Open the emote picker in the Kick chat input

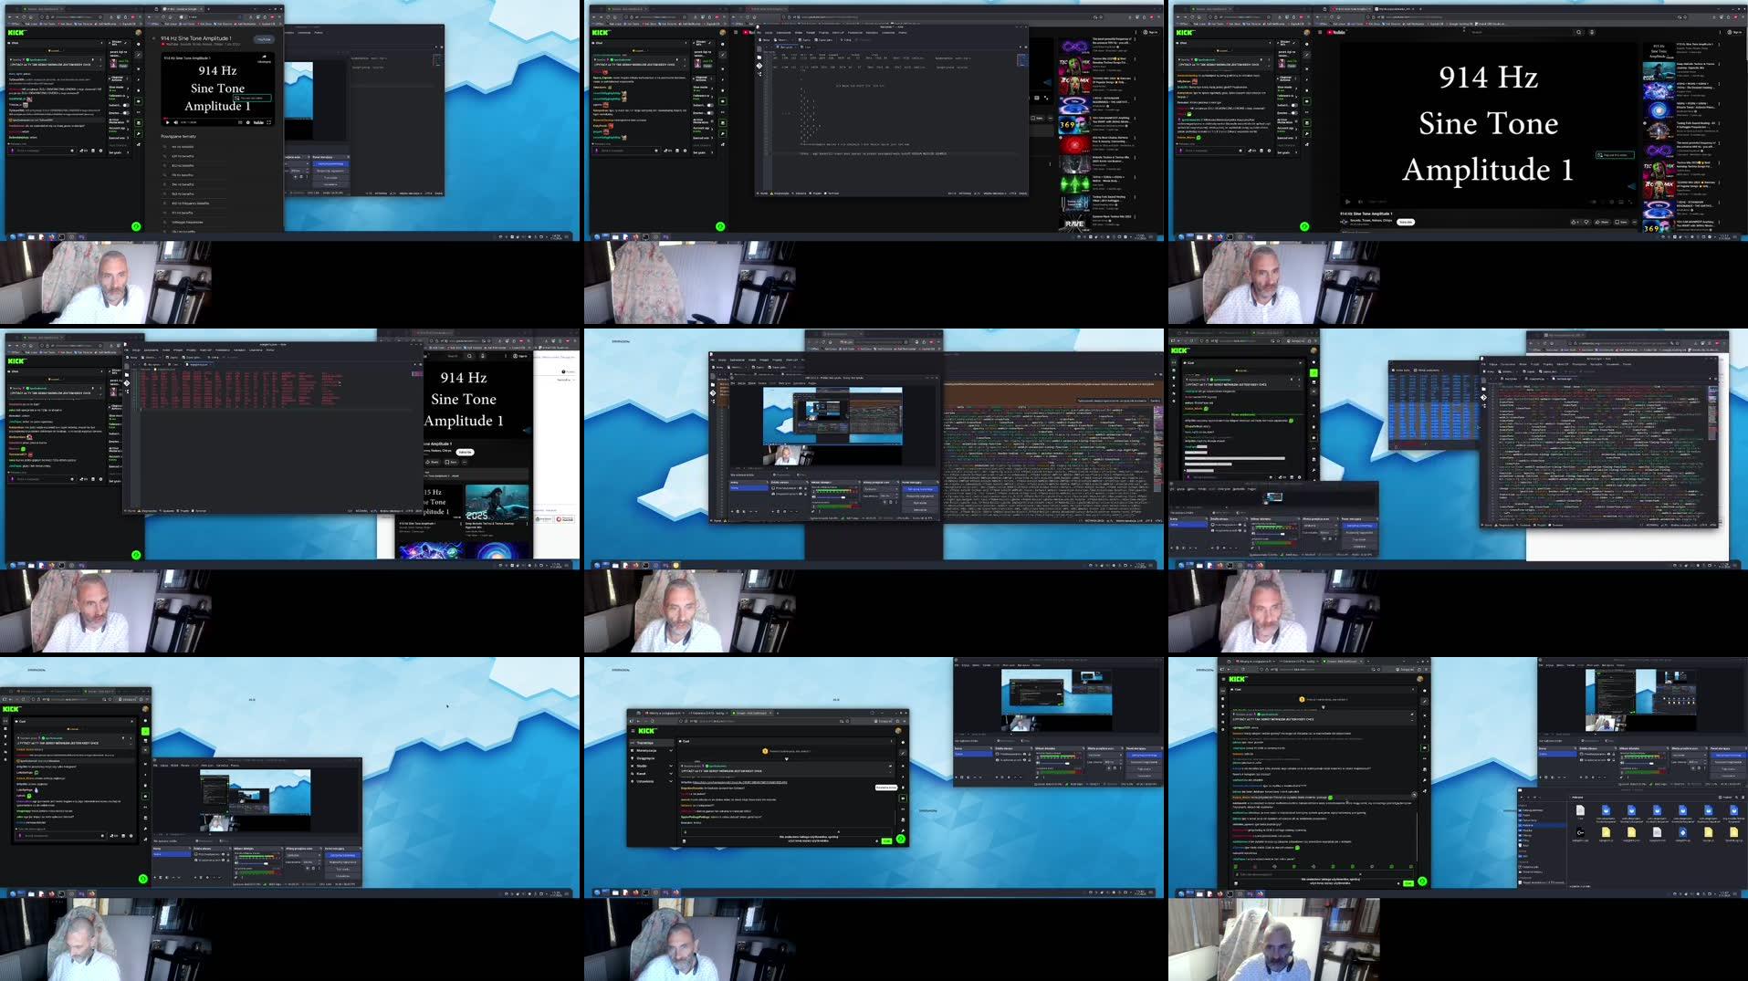coord(1240,151)
